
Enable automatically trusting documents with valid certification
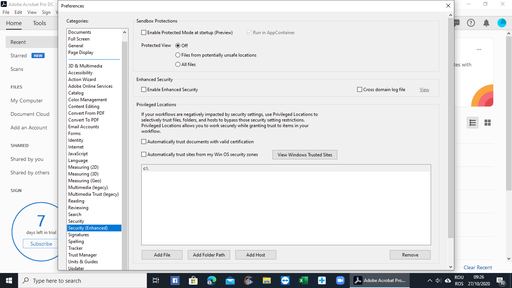pos(144,142)
